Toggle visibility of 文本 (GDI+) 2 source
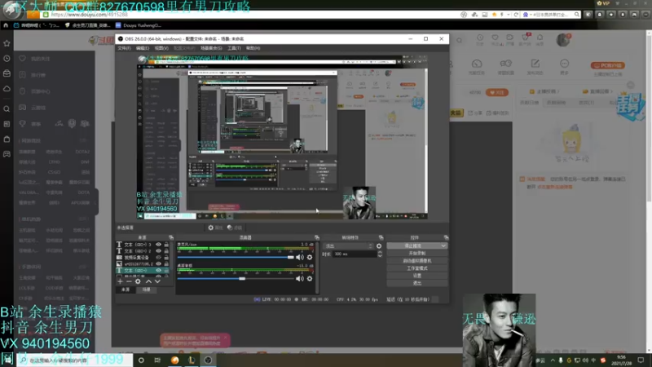This screenshot has width=652, height=367. click(158, 251)
